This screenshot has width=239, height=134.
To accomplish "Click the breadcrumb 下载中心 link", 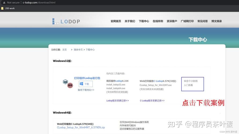I will [x=90, y=50].
